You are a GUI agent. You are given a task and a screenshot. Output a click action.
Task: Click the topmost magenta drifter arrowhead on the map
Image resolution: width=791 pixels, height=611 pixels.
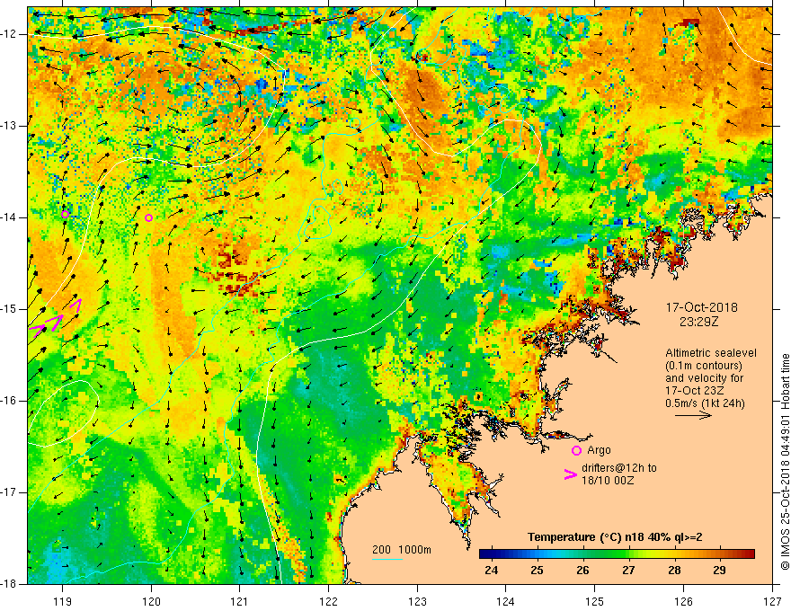click(x=76, y=305)
